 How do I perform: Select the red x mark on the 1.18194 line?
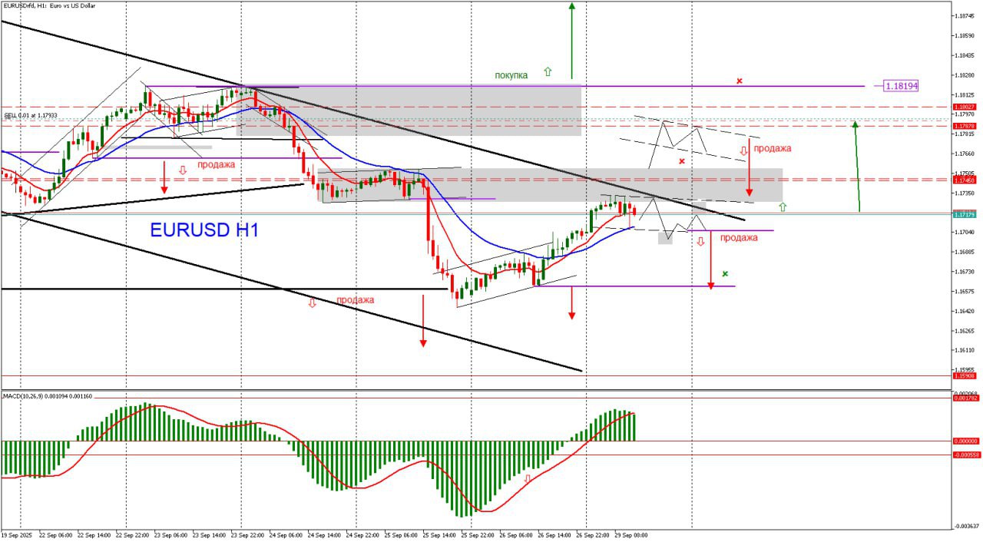[739, 81]
